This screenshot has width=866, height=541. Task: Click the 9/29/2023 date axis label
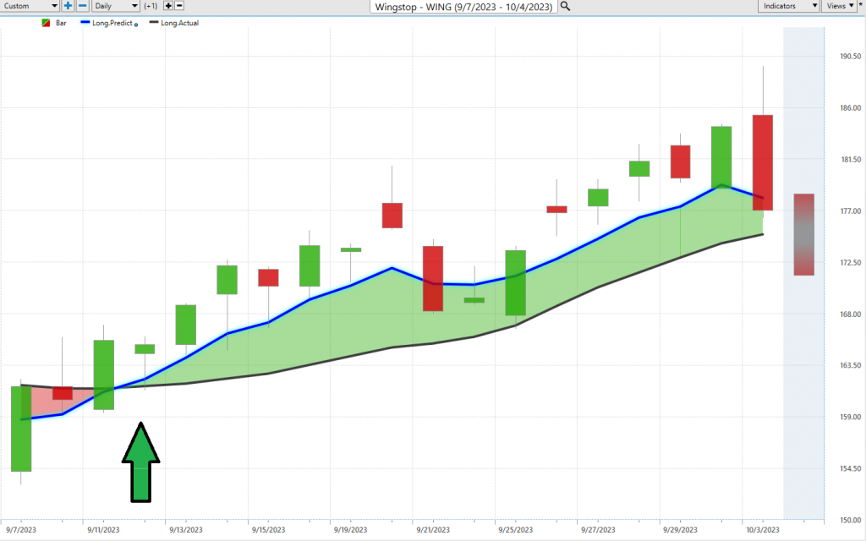tap(680, 530)
